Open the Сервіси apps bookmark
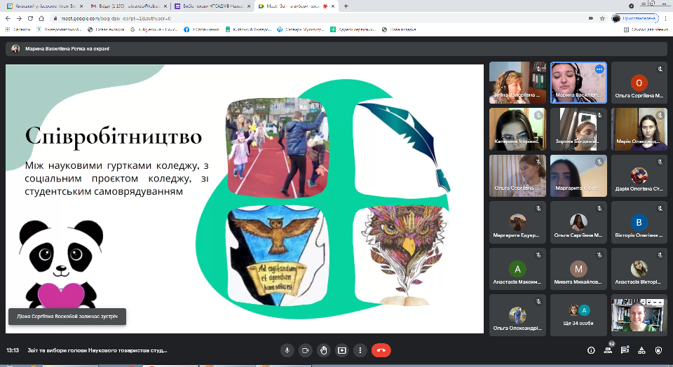The height and width of the screenshot is (367, 673). point(18,29)
